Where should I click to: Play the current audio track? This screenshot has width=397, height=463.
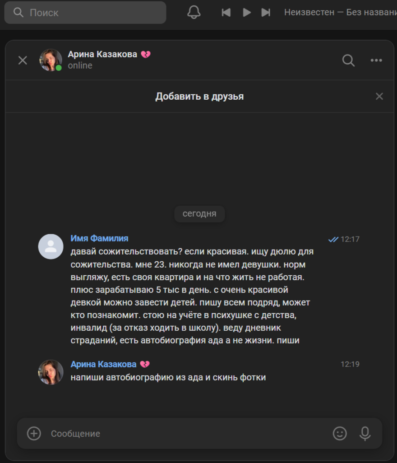click(x=246, y=13)
